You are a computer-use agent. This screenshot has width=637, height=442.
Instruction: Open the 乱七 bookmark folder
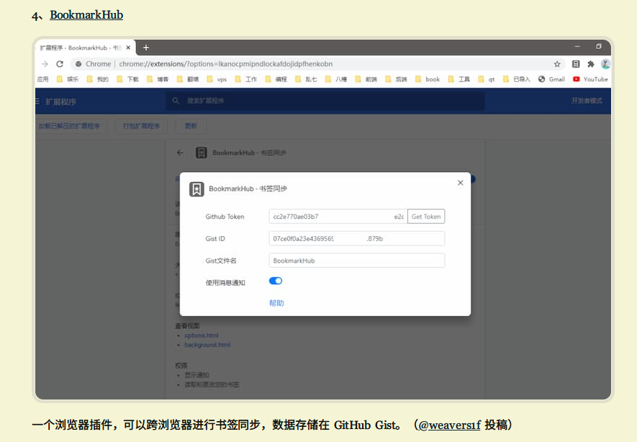(306, 79)
